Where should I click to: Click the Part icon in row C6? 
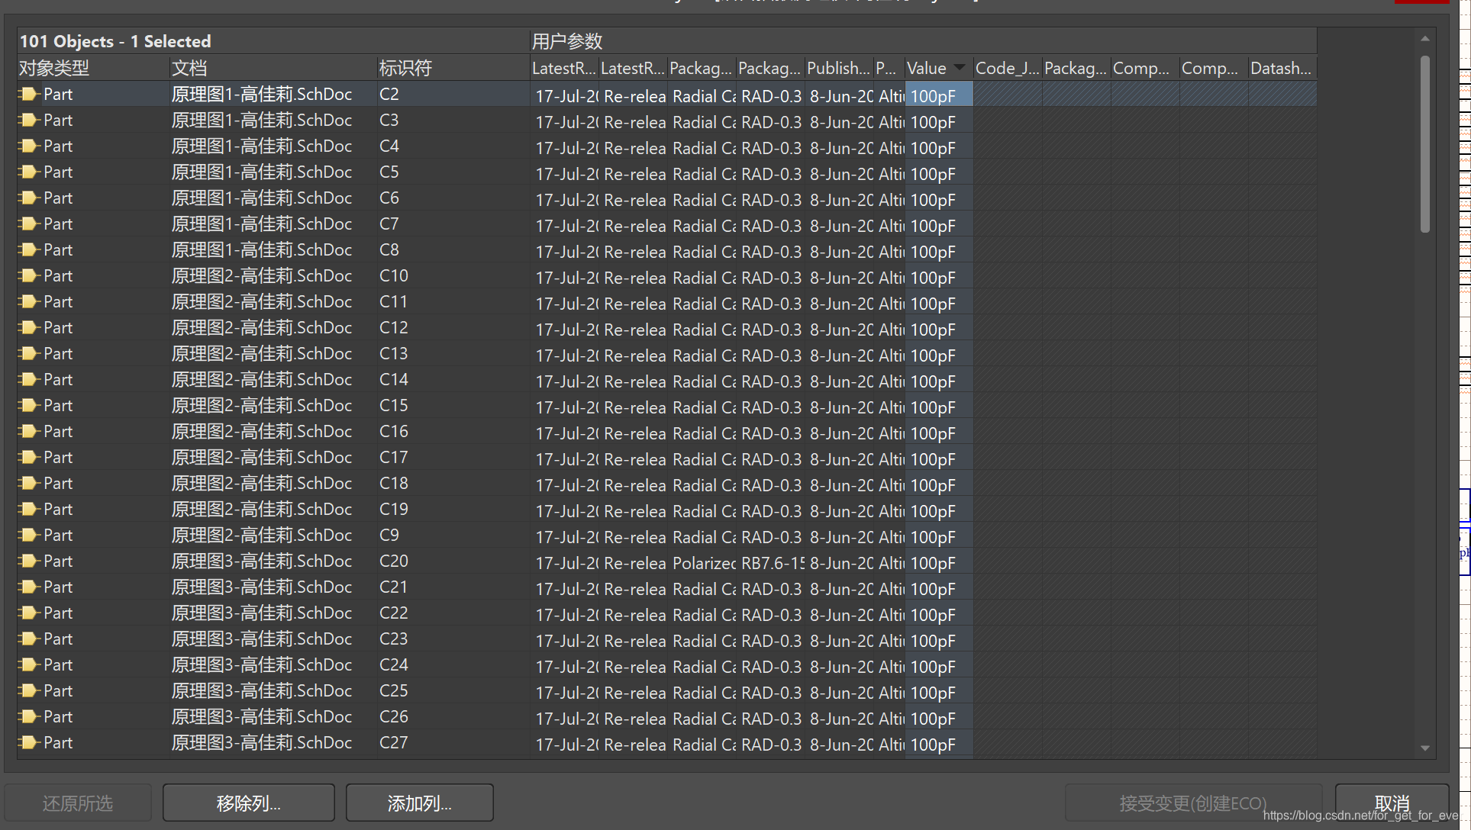[29, 198]
